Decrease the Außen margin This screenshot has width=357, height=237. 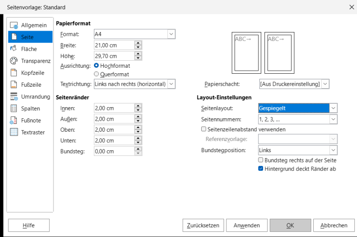tap(138, 121)
